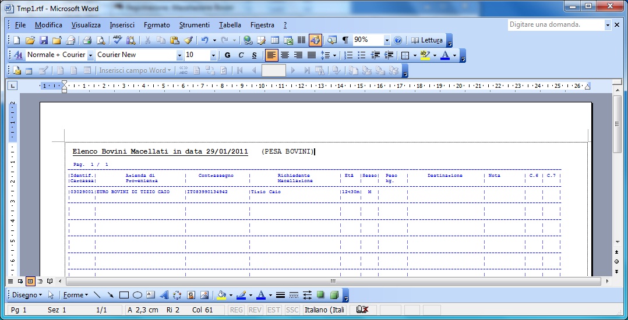Toggle Bold formatting G button
Image resolution: width=628 pixels, height=320 pixels.
click(227, 55)
